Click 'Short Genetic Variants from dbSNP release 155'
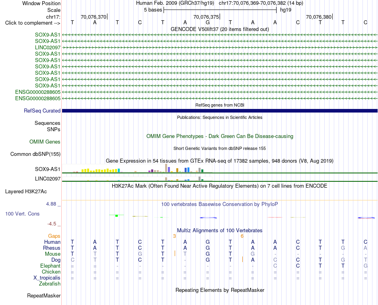This screenshot has width=378, height=305. (x=220, y=148)
